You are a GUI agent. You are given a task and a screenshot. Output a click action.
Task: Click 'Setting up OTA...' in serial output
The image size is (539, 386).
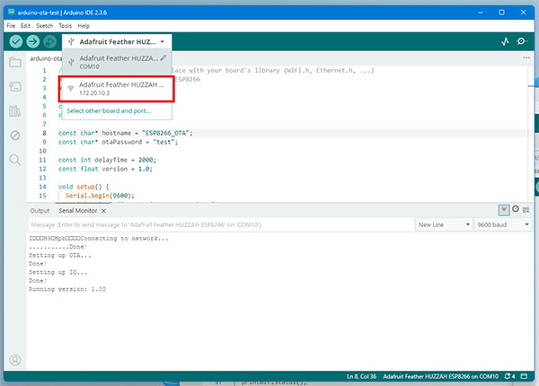tap(60, 255)
